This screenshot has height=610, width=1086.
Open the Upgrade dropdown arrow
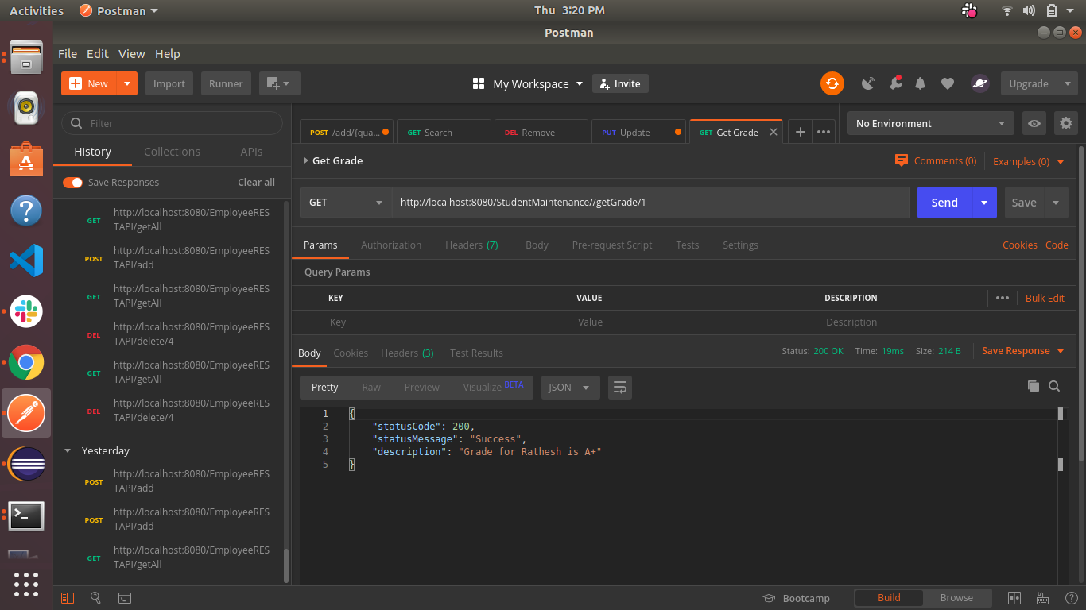1068,83
